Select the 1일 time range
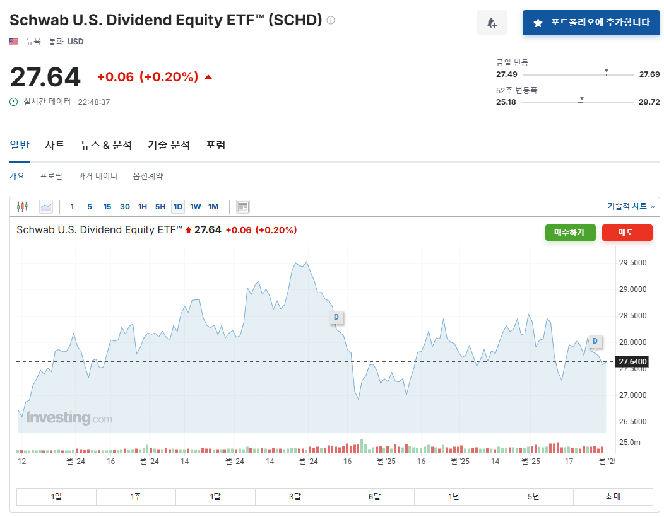 point(56,496)
